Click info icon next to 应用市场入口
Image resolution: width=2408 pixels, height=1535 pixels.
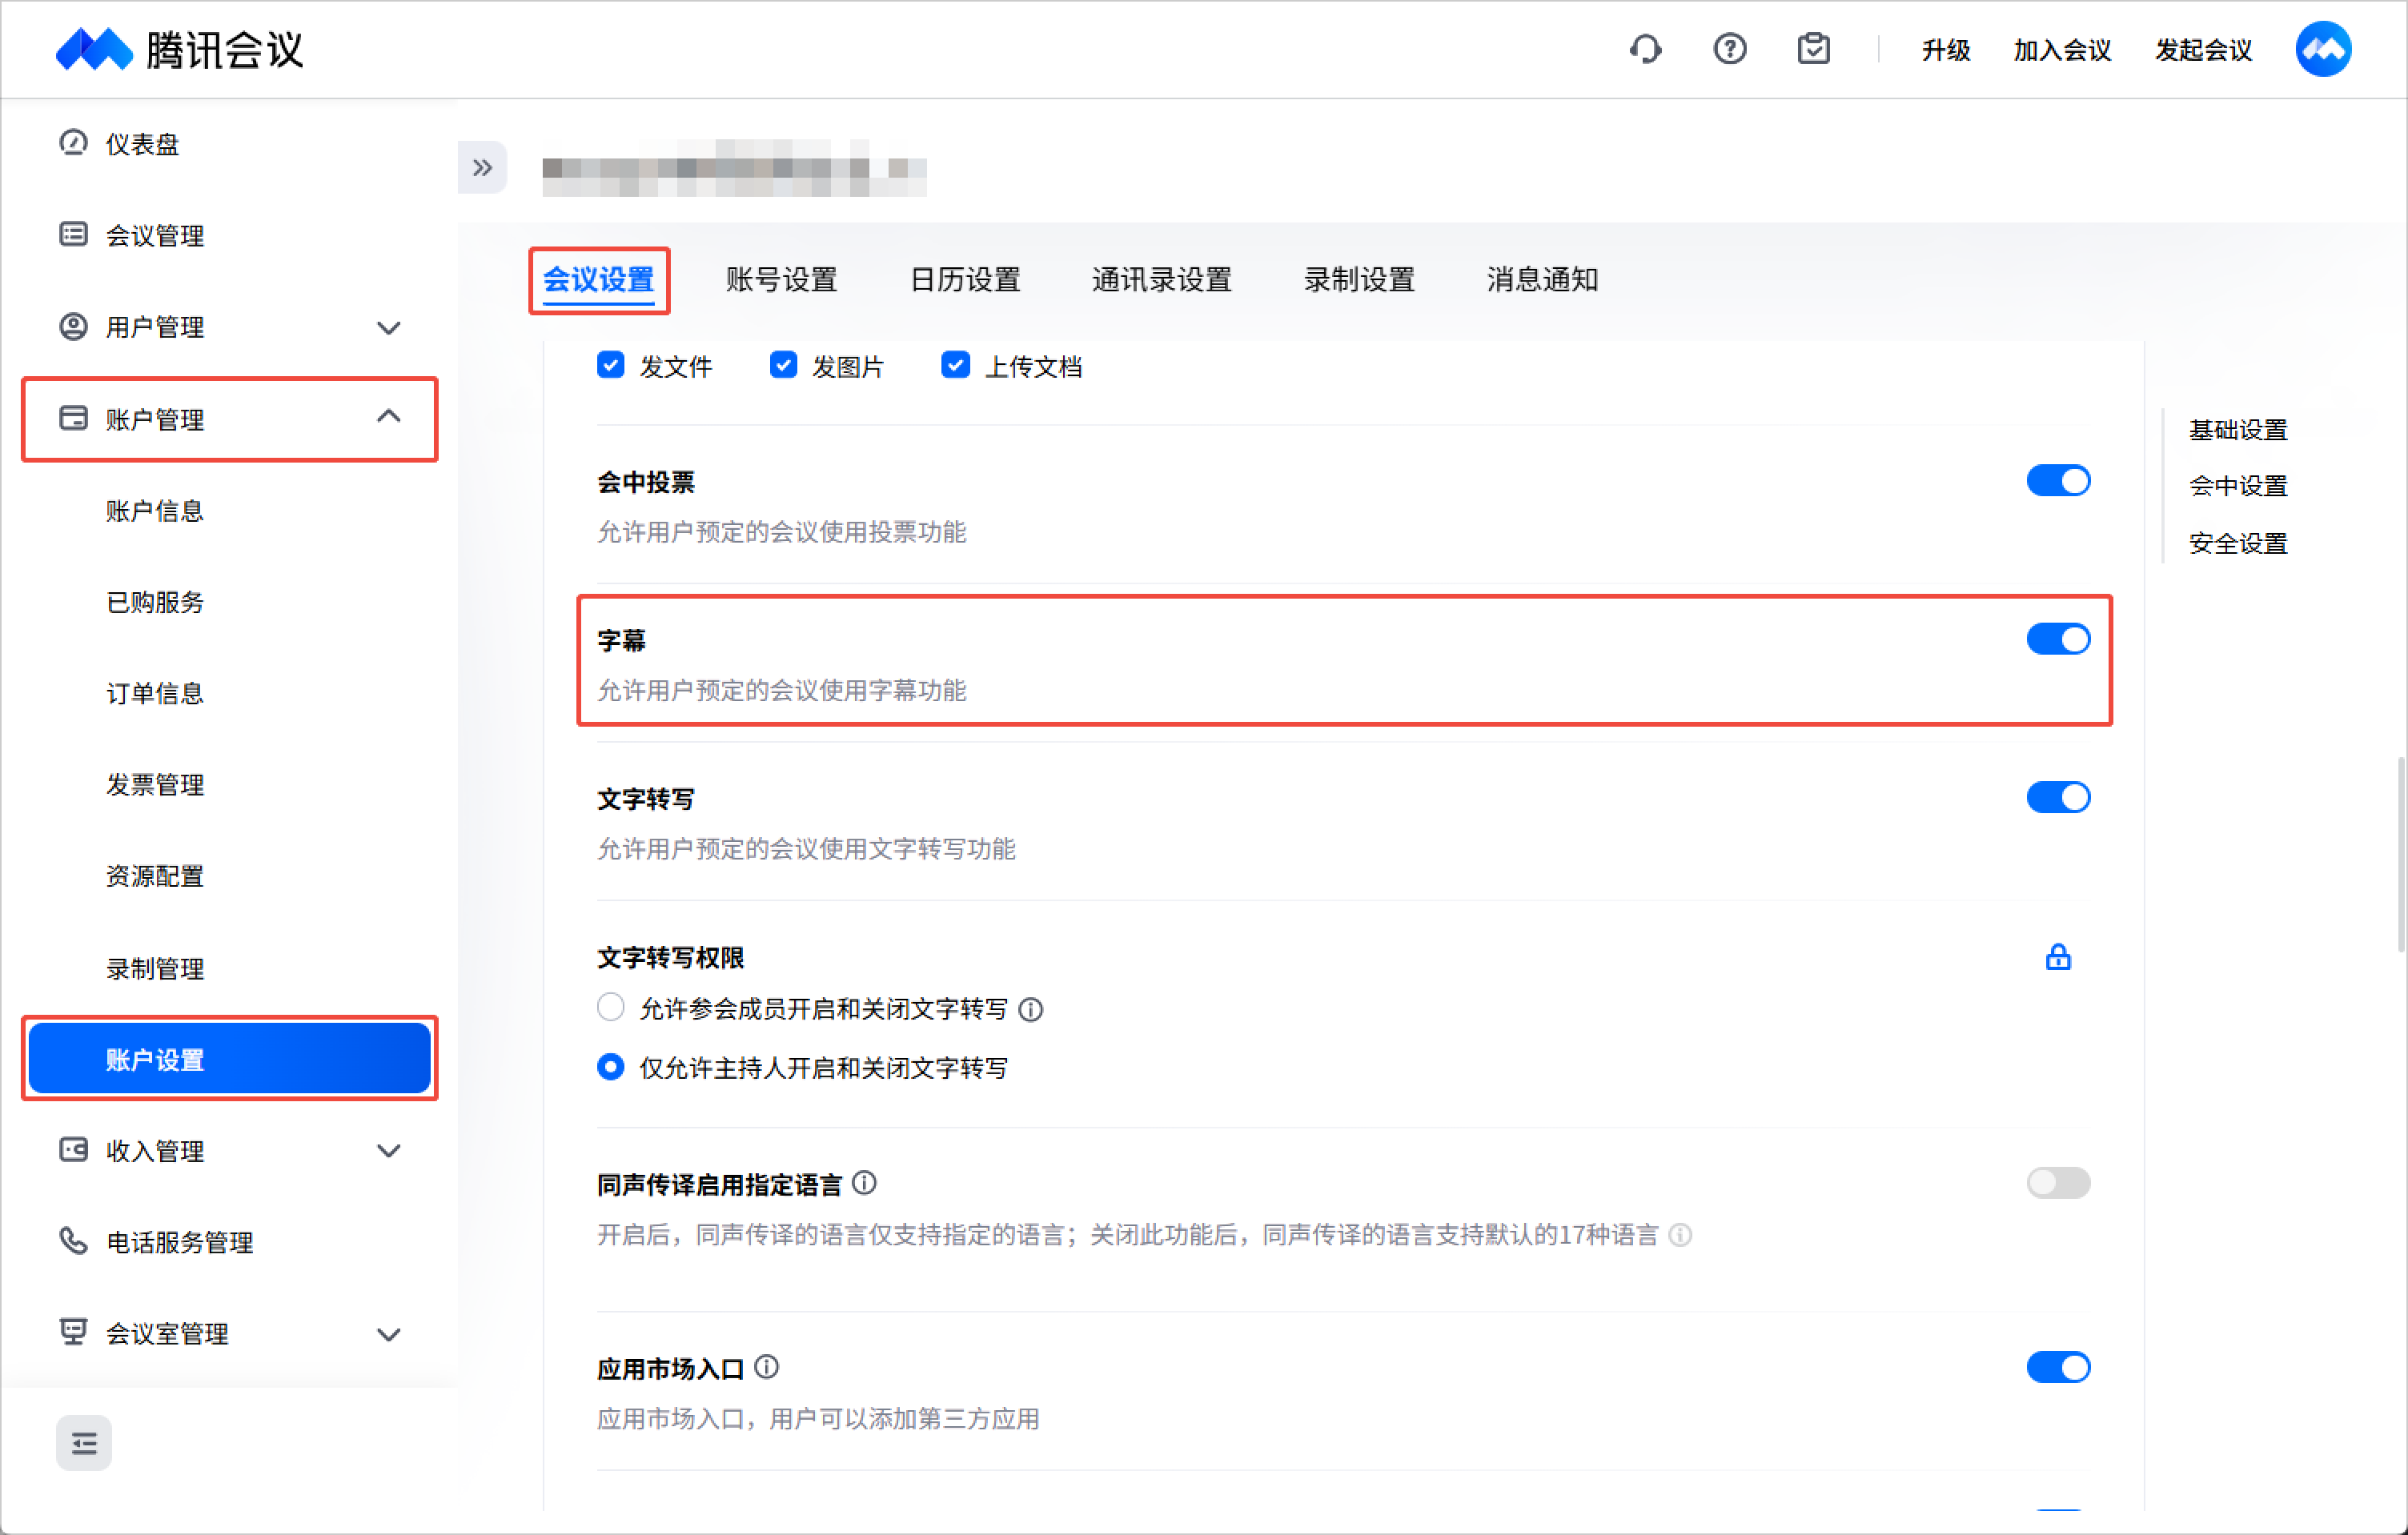pos(767,1366)
